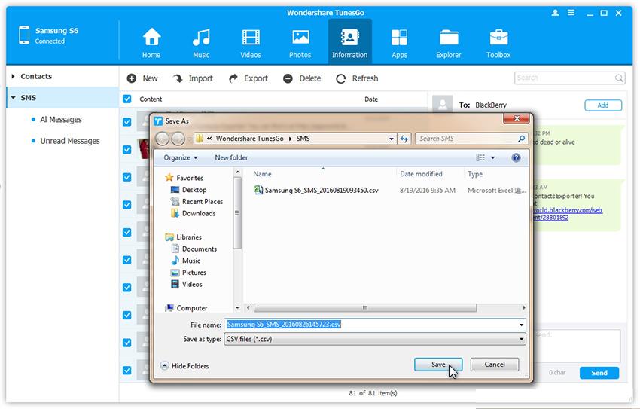
Task: Collapse the SMS tree section
Action: coord(13,98)
